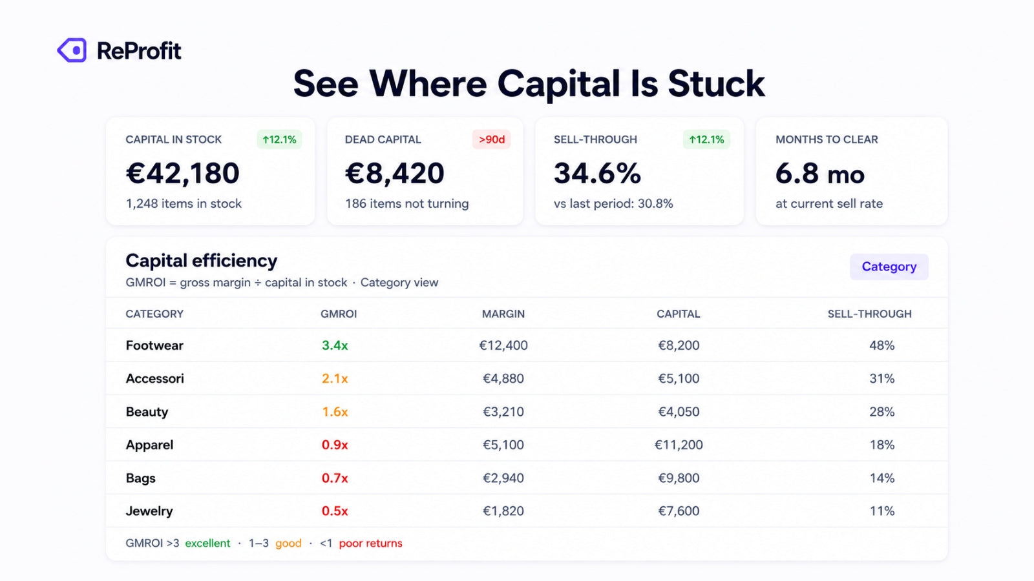Click the 12.1% badge on Sell-Through card

pos(706,139)
